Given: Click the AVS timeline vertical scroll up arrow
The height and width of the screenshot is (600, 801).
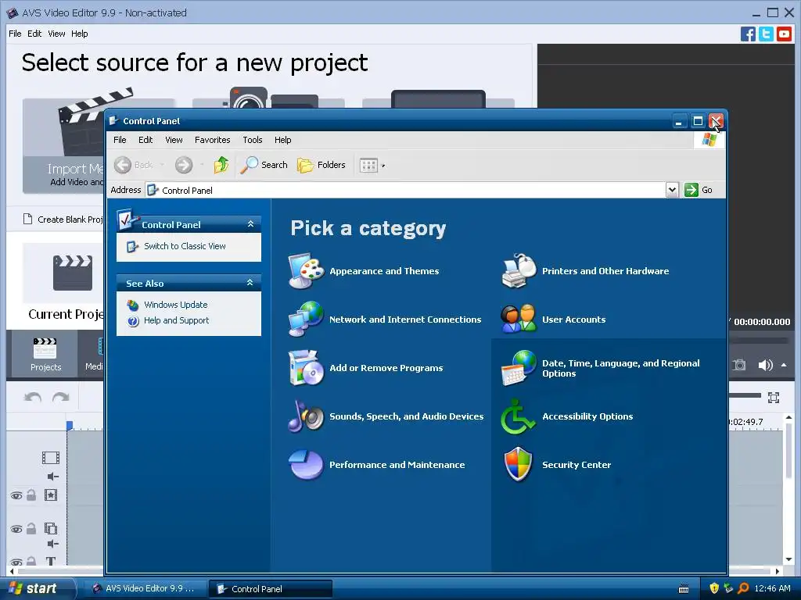Looking at the screenshot, I should (788, 417).
